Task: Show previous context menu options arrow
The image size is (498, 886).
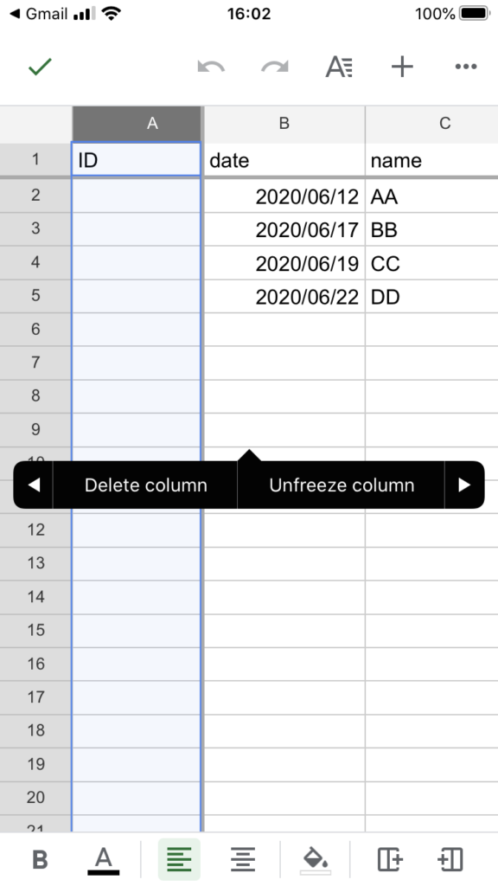Action: click(x=34, y=485)
